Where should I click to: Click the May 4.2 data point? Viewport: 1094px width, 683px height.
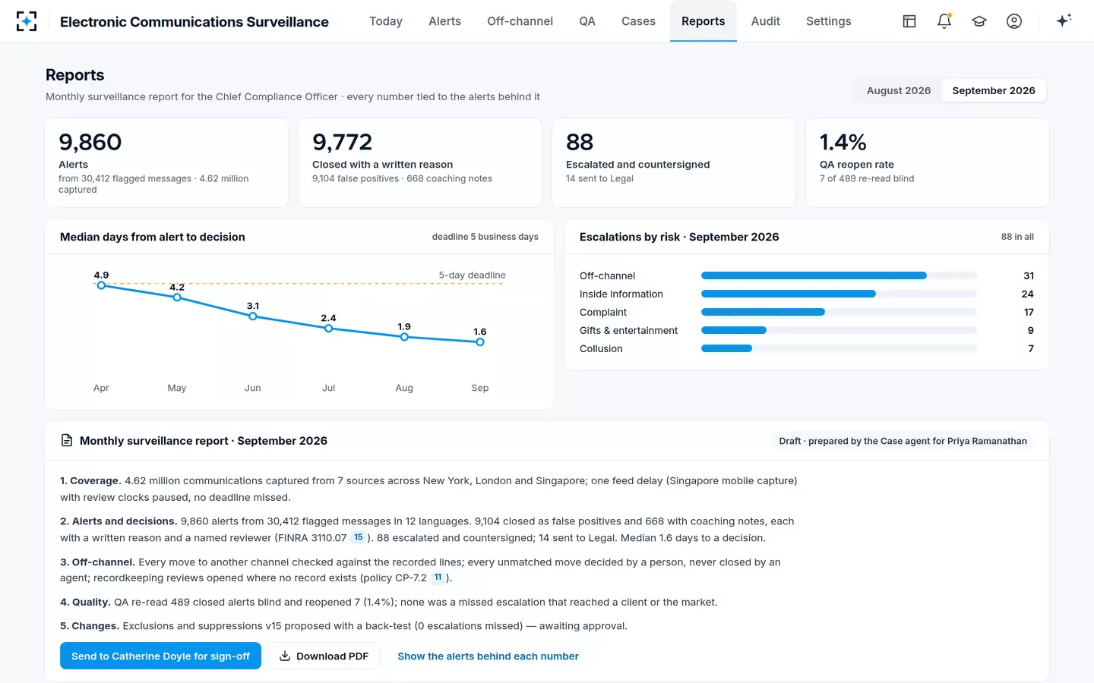pos(177,297)
